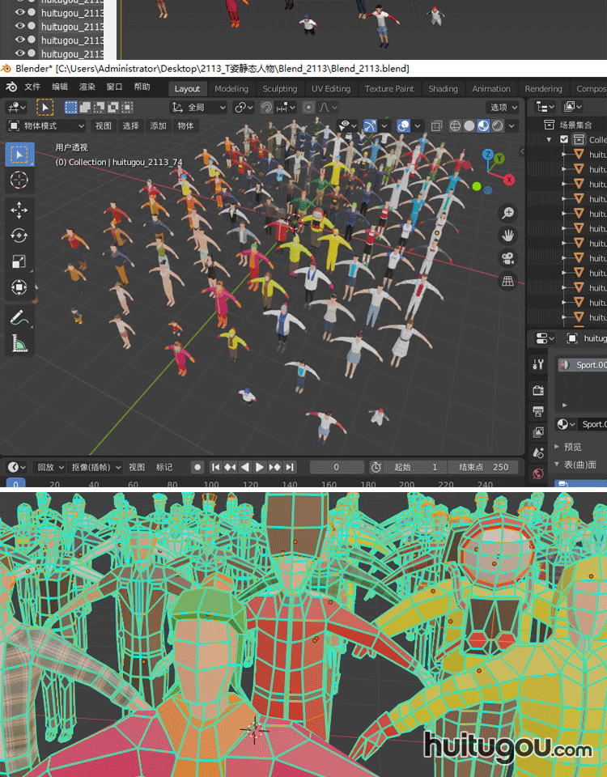Switch perspective/orthographic with the grid gizmo

tap(508, 282)
